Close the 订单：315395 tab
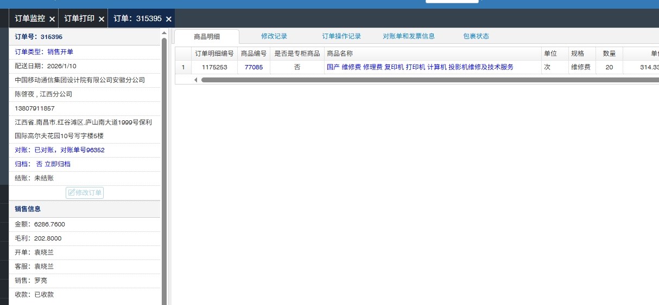The width and height of the screenshot is (659, 305). [x=169, y=19]
